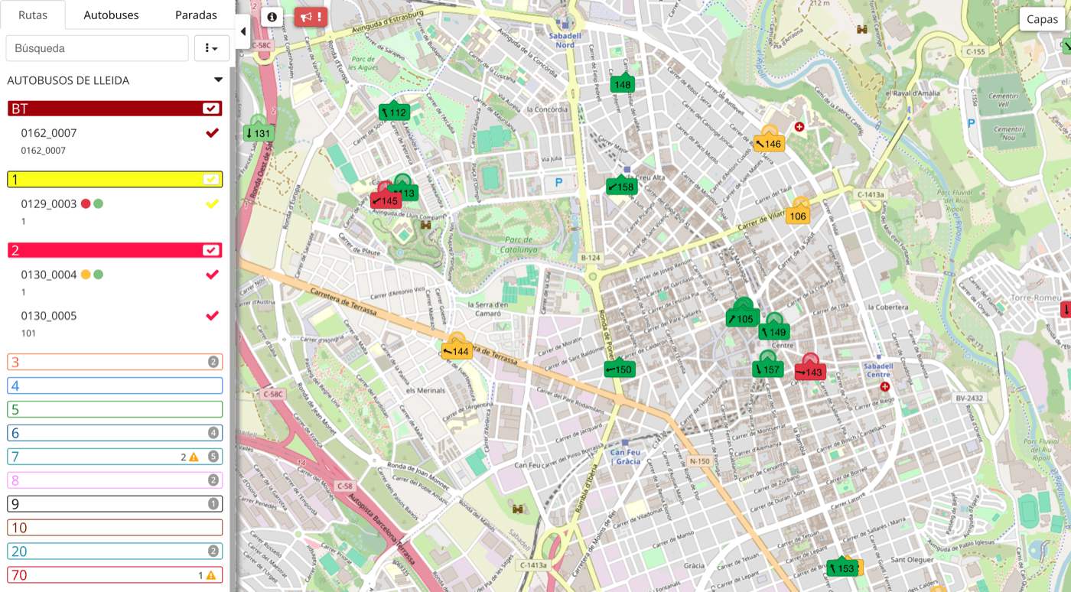The height and width of the screenshot is (592, 1071).
Task: Open the red megaphone alerts notification
Action: 311,17
